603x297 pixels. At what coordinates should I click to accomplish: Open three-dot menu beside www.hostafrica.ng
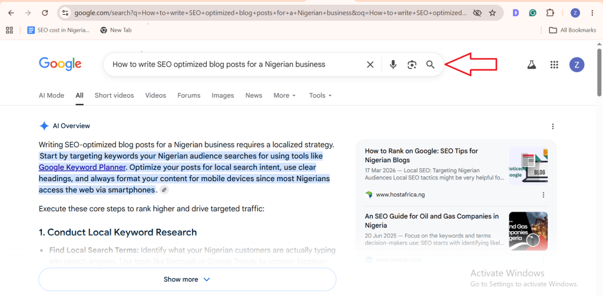[544, 195]
